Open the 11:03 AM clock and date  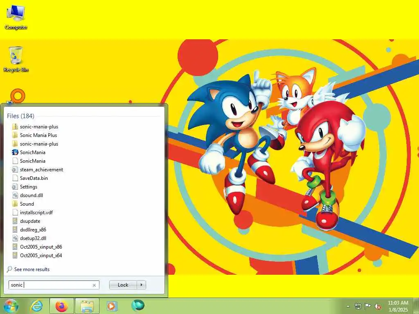[398, 306]
